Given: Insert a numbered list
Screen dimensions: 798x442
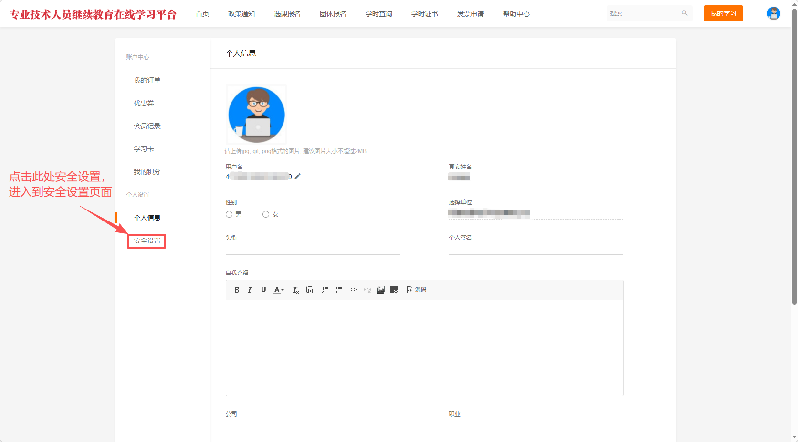Looking at the screenshot, I should tap(325, 290).
